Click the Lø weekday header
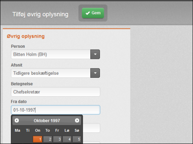 coord(67,131)
